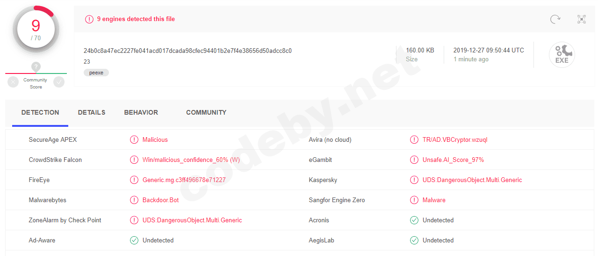Click the 'Backdoor.Bot' result
The width and height of the screenshot is (598, 256).
coord(161,200)
